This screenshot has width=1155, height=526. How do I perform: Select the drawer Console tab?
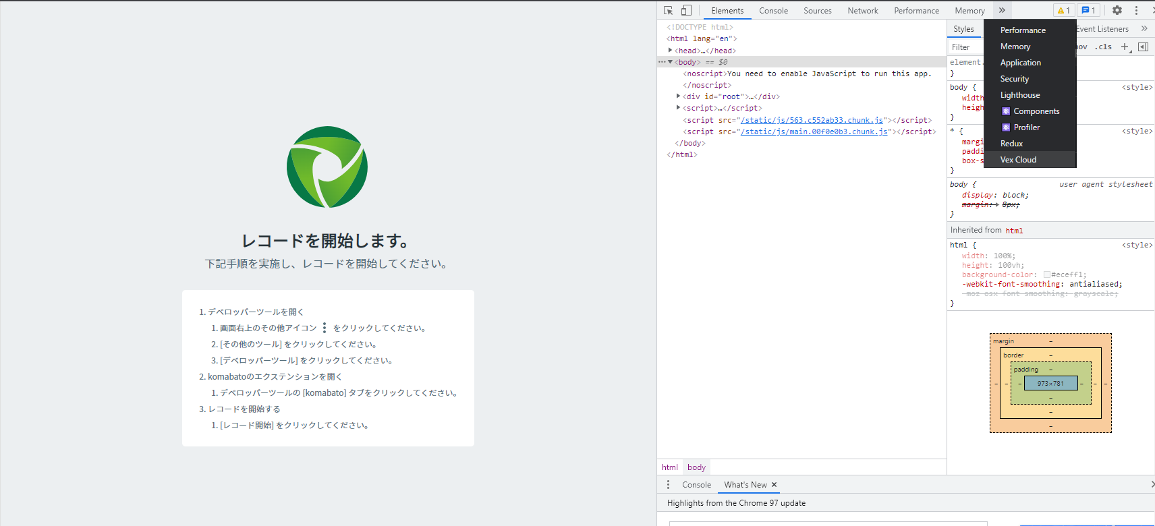696,485
